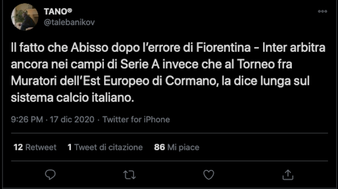
Task: Show the 1 Tweet di citazione list
Action: click(105, 147)
